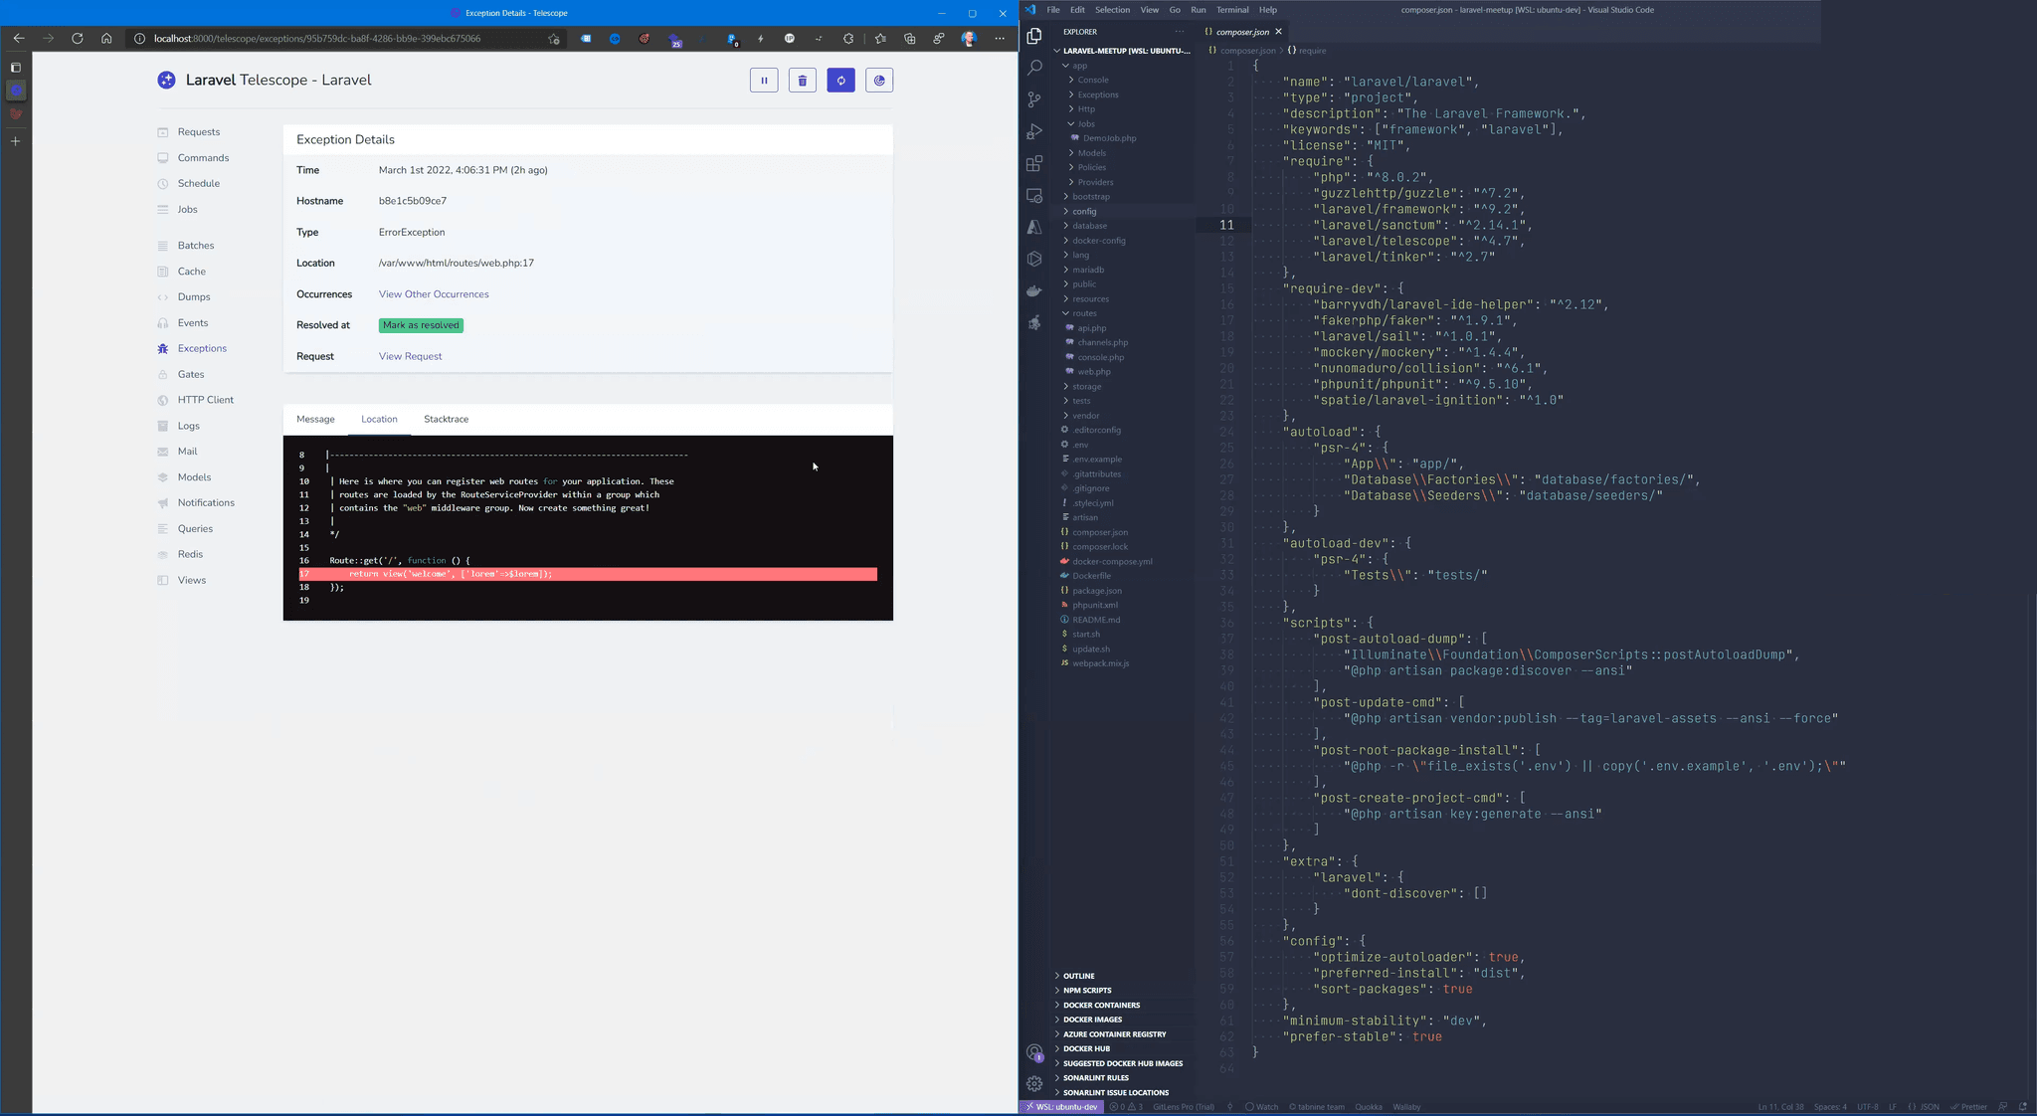This screenshot has width=2037, height=1116.
Task: Open docker-compose.yml in Explorer
Action: coord(1111,562)
